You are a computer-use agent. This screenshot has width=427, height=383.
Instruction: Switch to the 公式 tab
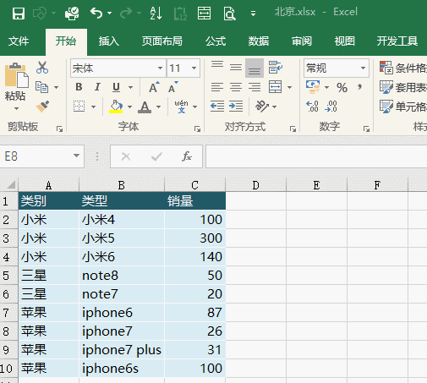216,41
